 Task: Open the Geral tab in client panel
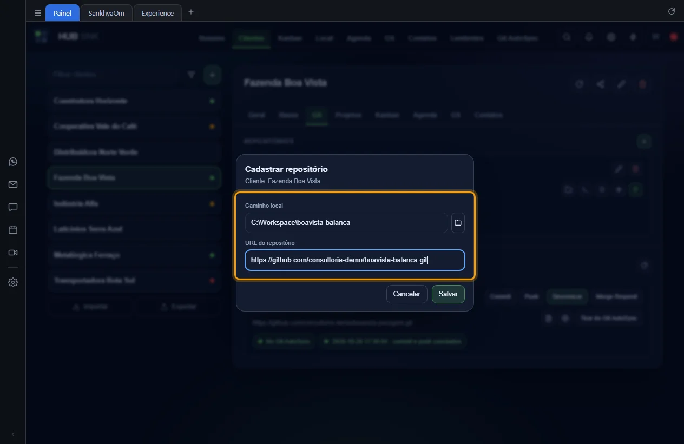[256, 115]
